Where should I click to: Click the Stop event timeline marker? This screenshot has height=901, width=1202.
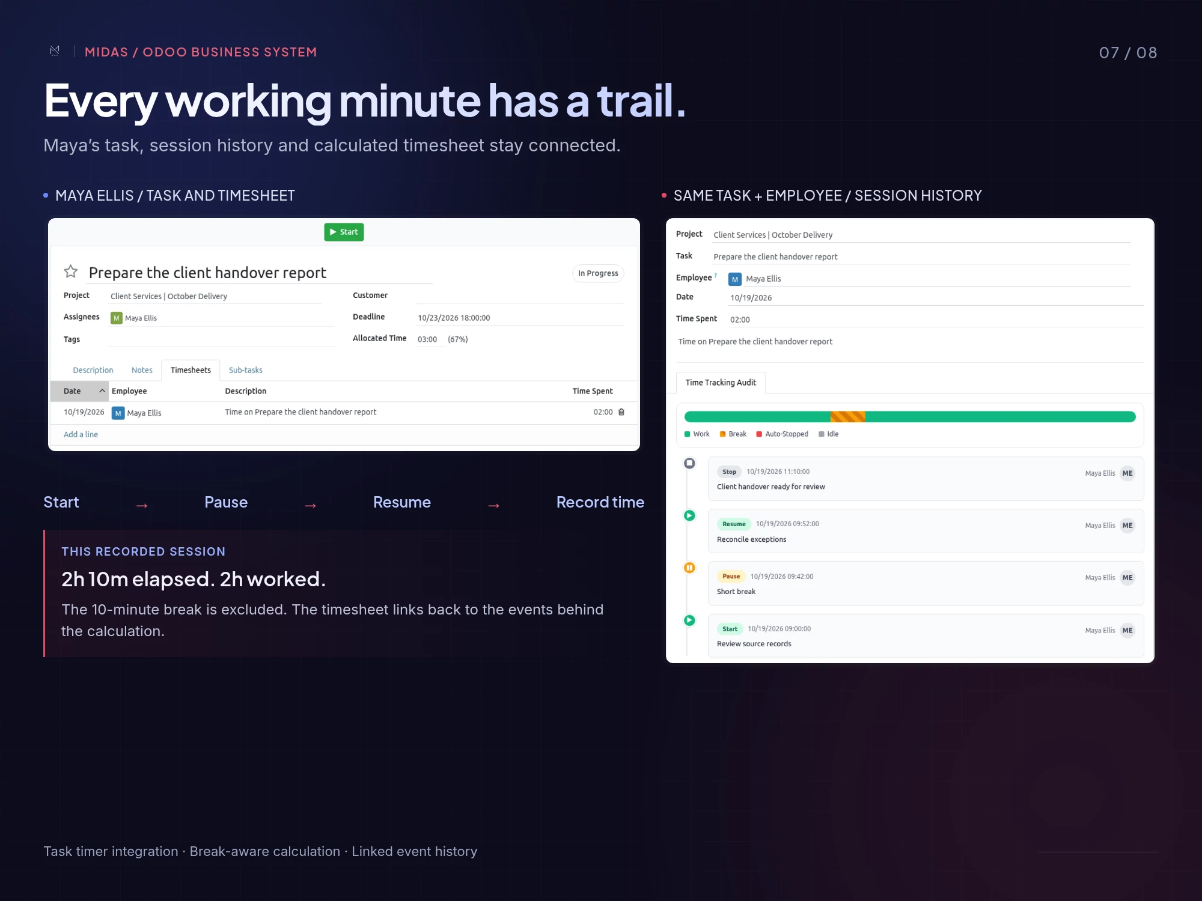[689, 463]
